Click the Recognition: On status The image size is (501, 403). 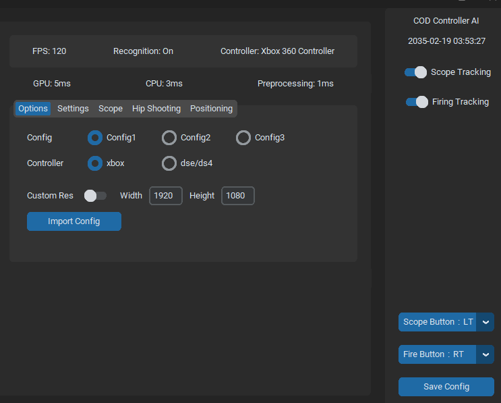click(143, 51)
